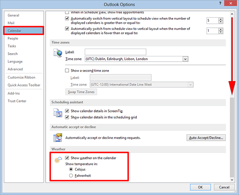Click the Swap Time Zones button
This screenshot has height=195, width=239.
[x=81, y=92]
